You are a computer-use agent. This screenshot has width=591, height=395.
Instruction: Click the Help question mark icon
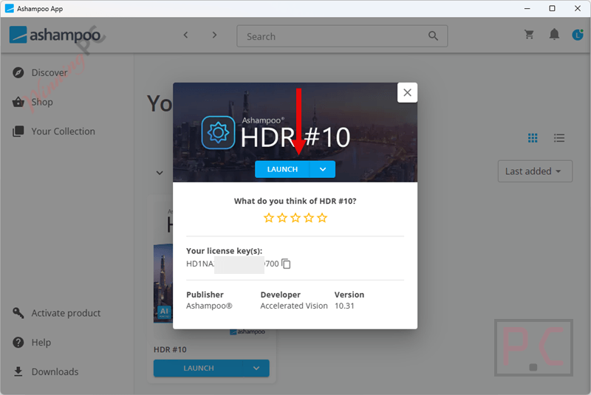coord(18,343)
